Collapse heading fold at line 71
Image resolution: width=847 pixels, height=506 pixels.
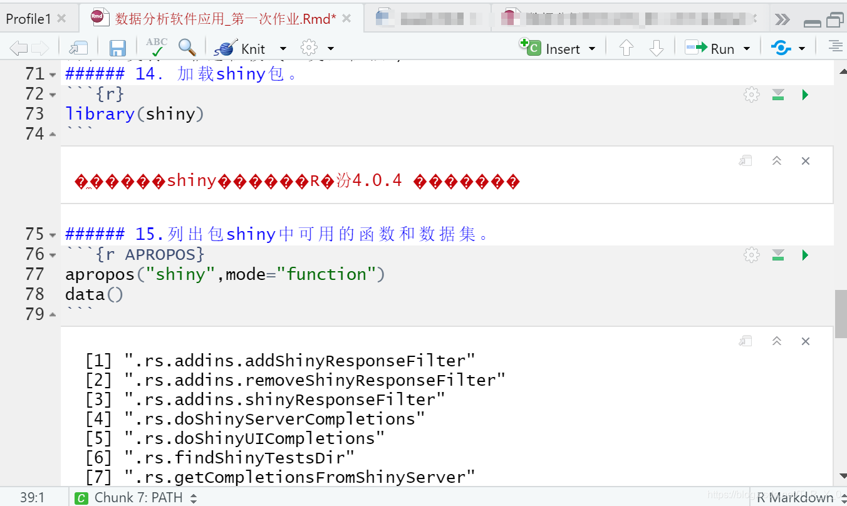click(x=53, y=75)
